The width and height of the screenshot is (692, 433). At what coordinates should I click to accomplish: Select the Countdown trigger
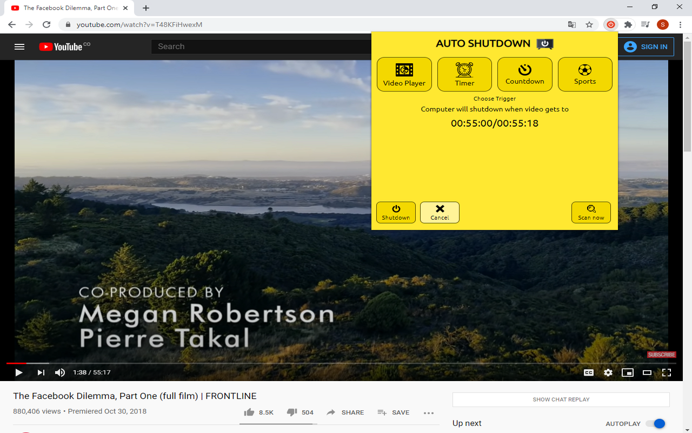click(524, 74)
